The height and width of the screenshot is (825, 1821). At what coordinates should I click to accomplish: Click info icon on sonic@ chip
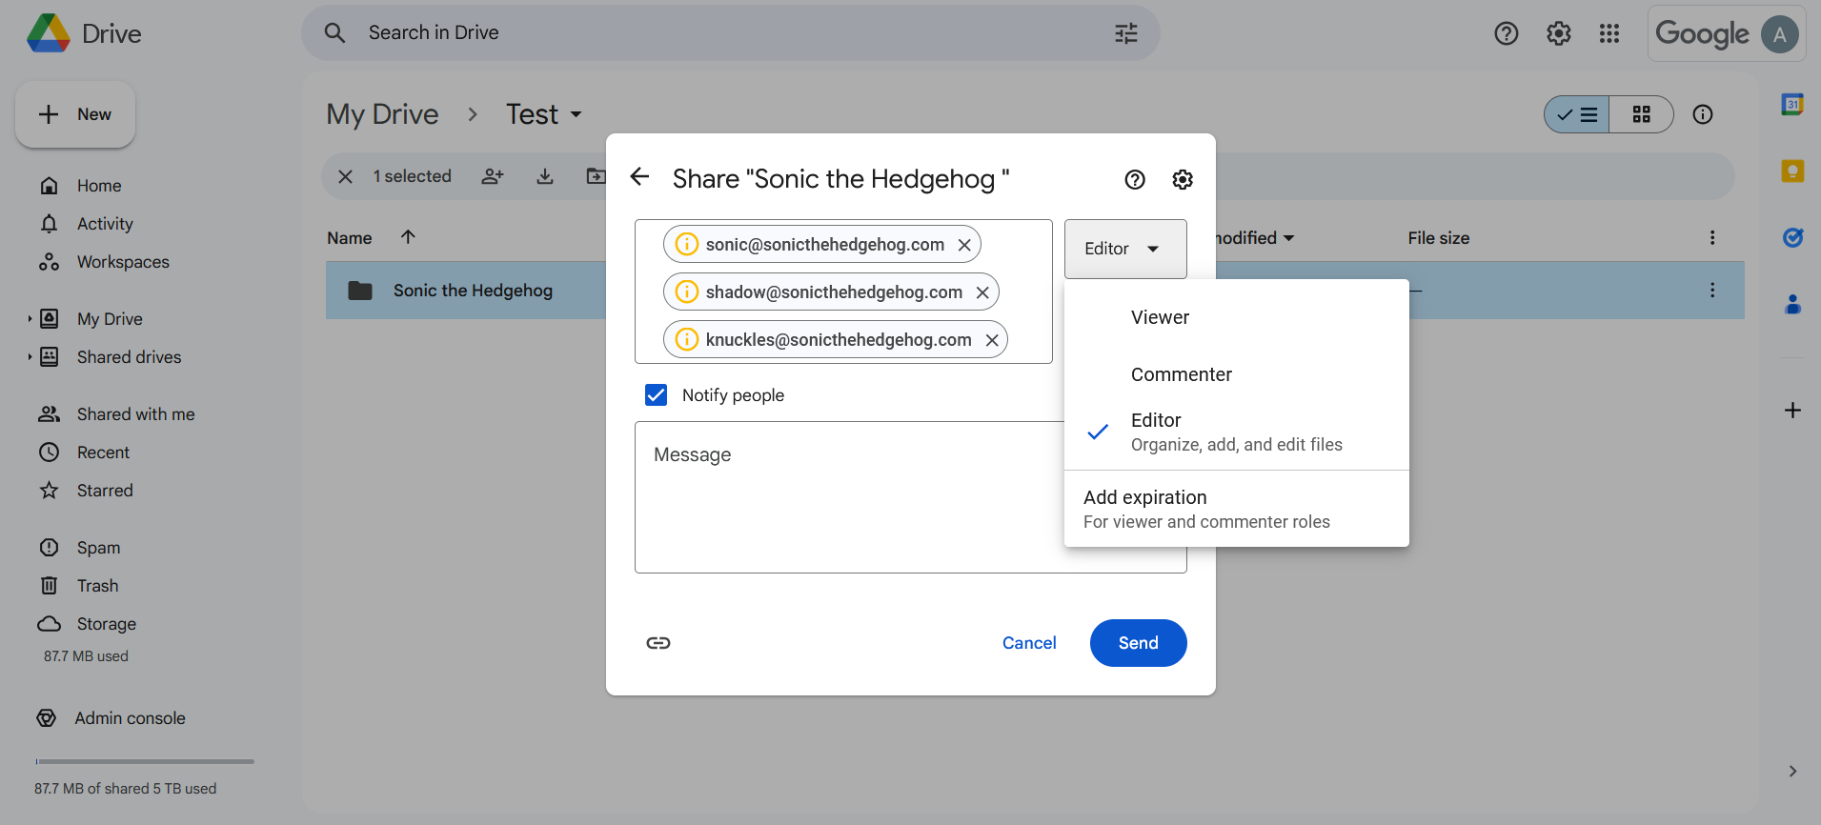[x=687, y=244]
